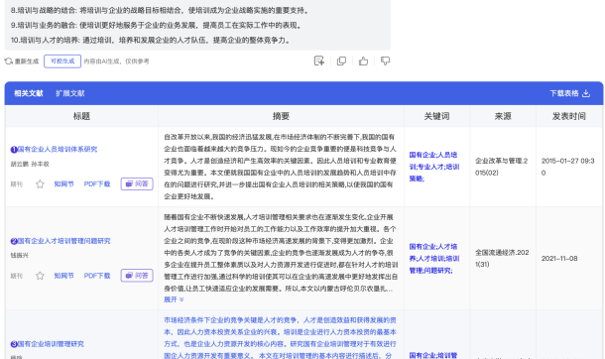Switch to the 扩展文献 tab
Viewport: 605px width, 359px height.
click(x=69, y=93)
